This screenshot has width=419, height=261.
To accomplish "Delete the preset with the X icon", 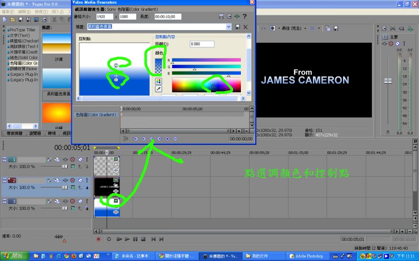I will pyautogui.click(x=245, y=27).
